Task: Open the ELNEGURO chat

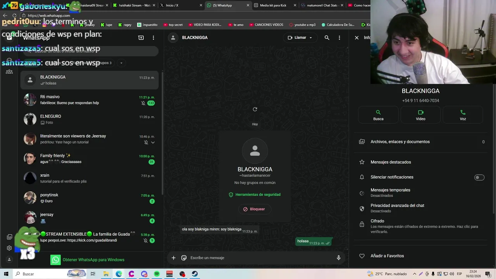Action: coord(90,119)
